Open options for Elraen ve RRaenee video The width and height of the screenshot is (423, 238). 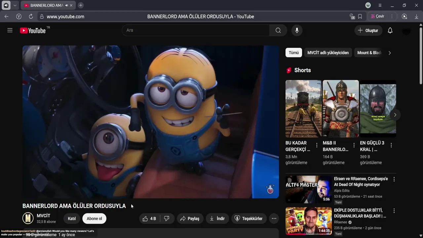point(394,179)
